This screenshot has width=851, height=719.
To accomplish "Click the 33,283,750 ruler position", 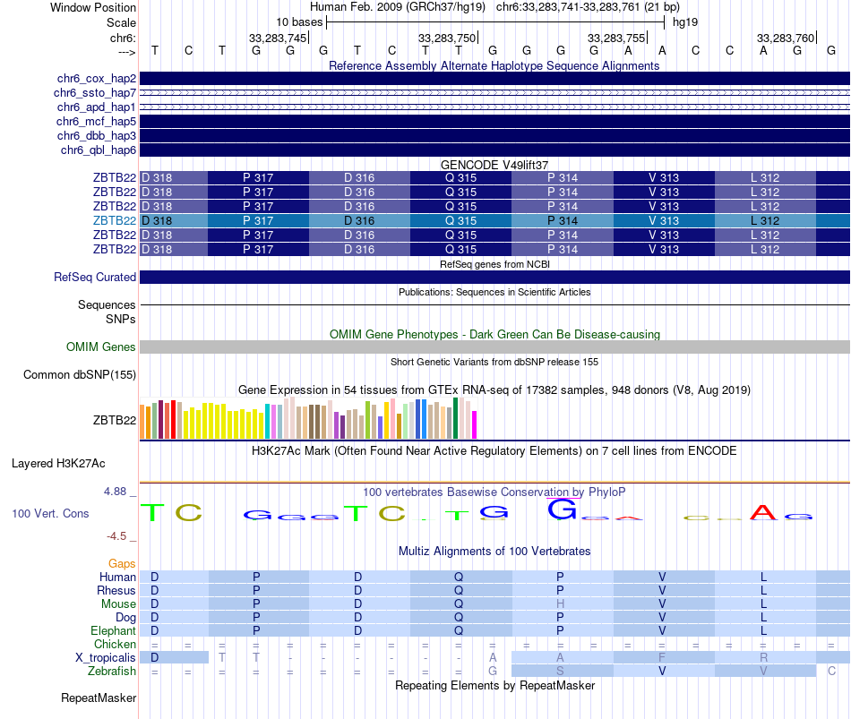I will point(447,38).
